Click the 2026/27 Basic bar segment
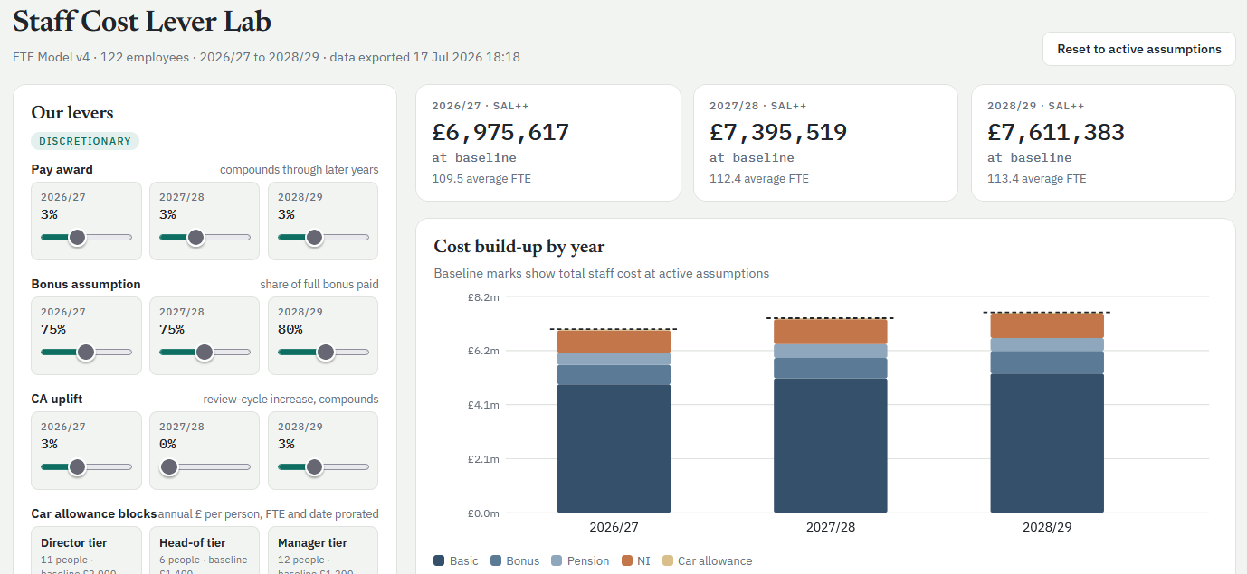This screenshot has width=1247, height=574. tap(614, 449)
